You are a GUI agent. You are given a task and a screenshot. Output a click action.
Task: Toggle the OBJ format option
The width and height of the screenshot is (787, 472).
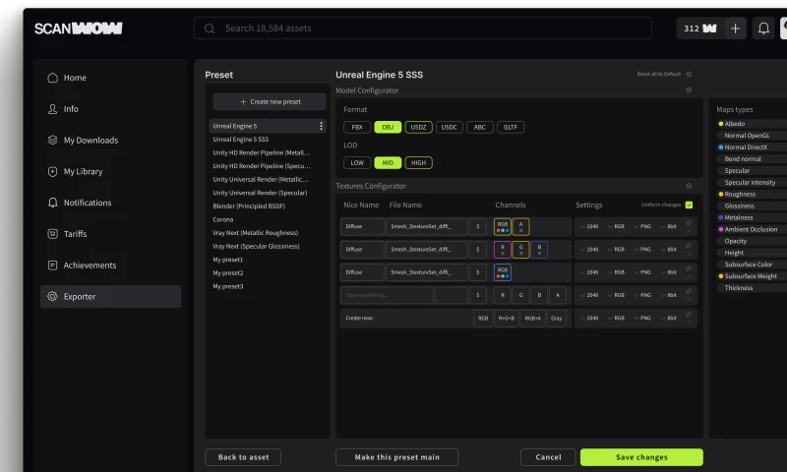[388, 128]
